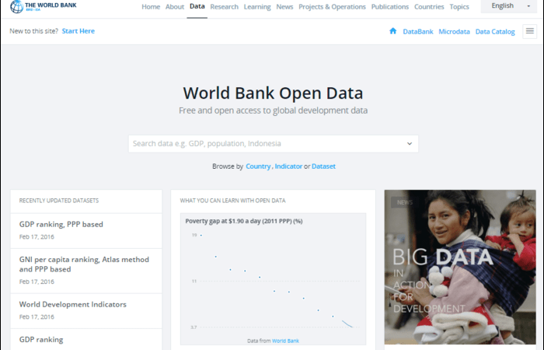Open the Data Catalog link
This screenshot has width=544, height=350.
(x=495, y=32)
